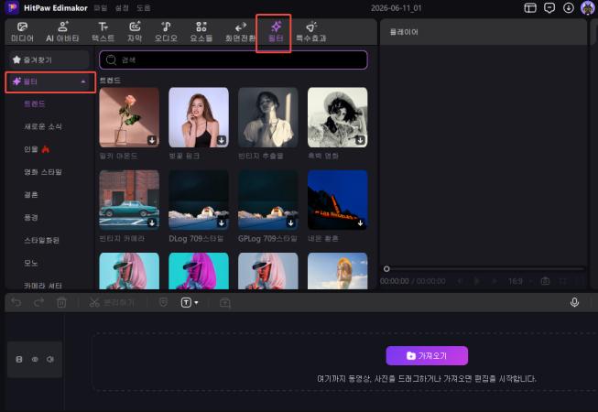
Task: Select the 카메라 셔터 category
Action: click(x=43, y=286)
